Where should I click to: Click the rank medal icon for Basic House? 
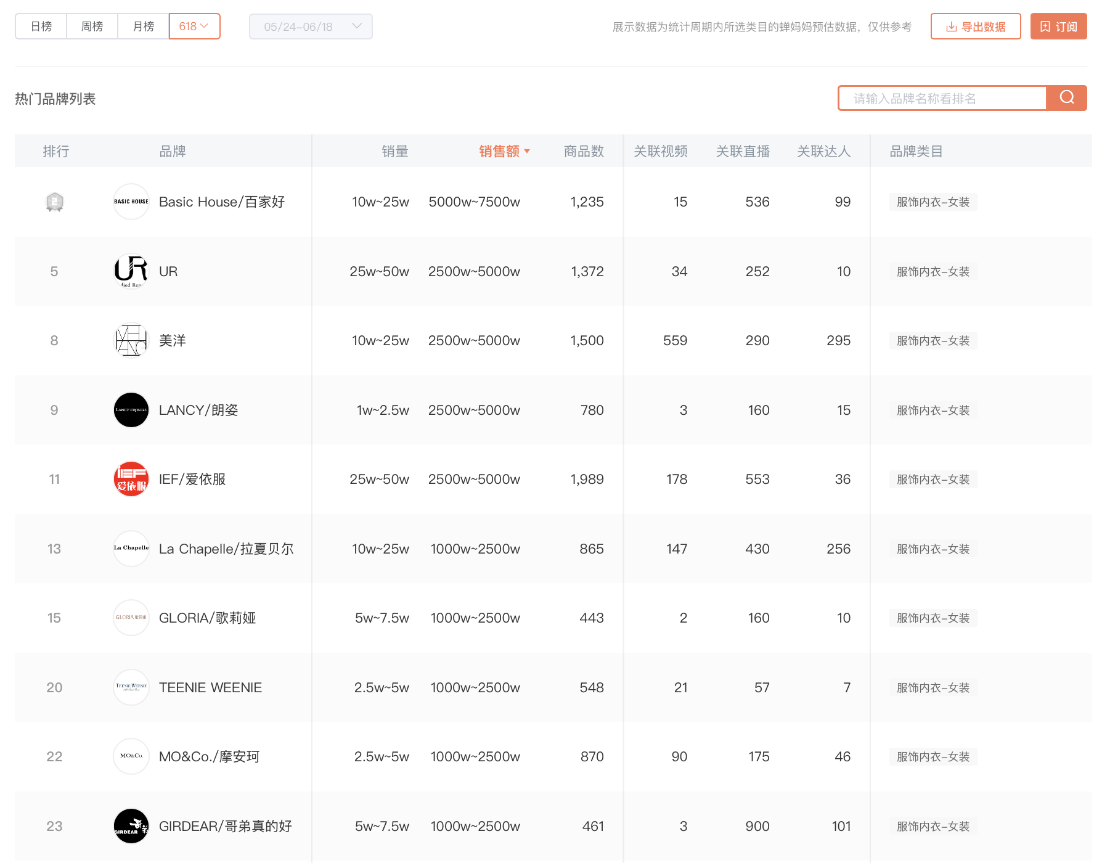[x=55, y=202]
